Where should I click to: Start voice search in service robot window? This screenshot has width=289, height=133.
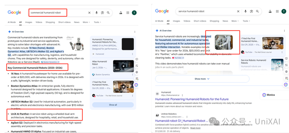click(245, 11)
